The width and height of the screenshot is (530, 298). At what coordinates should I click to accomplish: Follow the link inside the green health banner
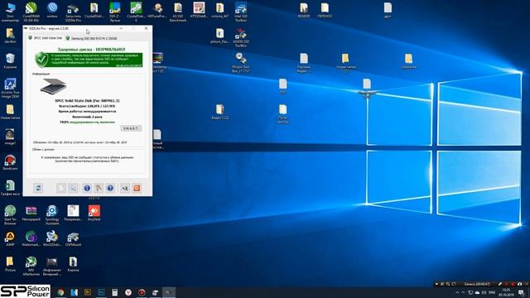point(129,65)
